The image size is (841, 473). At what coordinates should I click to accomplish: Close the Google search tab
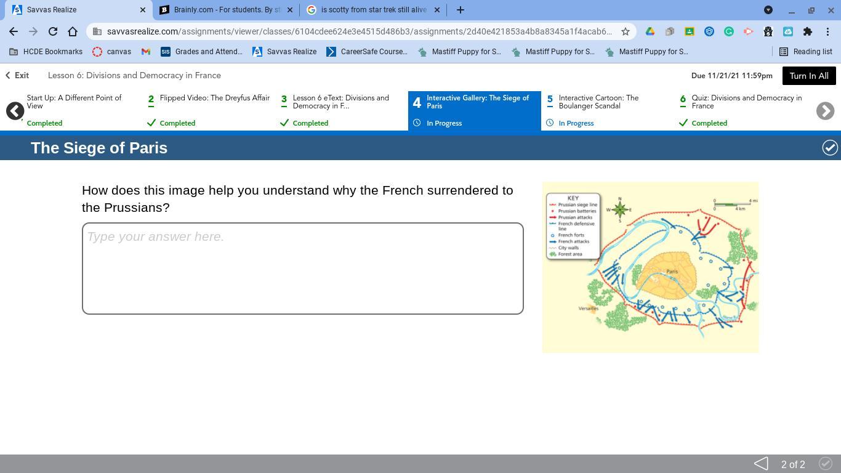[437, 10]
